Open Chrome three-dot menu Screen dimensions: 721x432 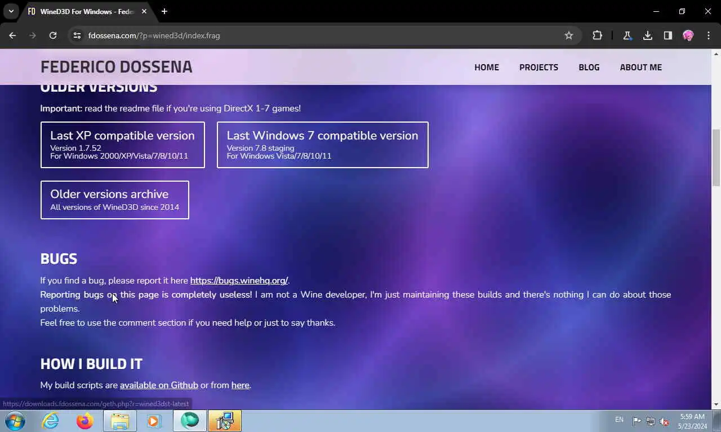[709, 35]
